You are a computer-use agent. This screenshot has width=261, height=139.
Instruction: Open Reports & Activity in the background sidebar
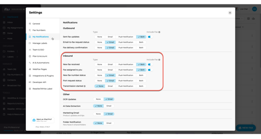coord(16,104)
